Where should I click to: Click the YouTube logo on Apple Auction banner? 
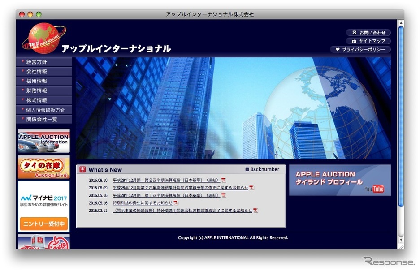pyautogui.click(x=374, y=189)
